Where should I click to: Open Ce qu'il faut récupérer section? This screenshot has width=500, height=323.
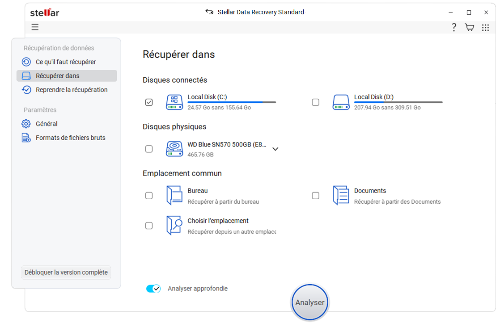67,62
